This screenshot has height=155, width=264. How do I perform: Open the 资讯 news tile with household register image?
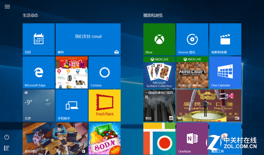(x=209, y=105)
